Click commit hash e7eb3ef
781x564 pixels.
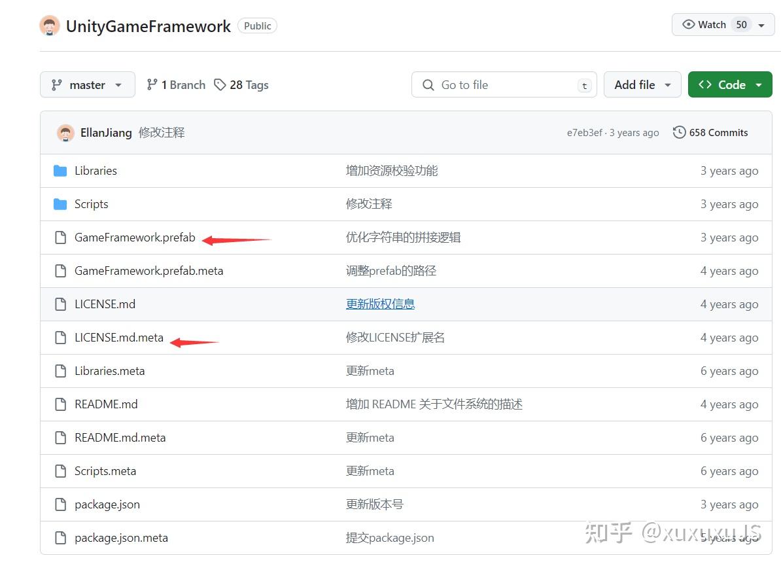584,132
